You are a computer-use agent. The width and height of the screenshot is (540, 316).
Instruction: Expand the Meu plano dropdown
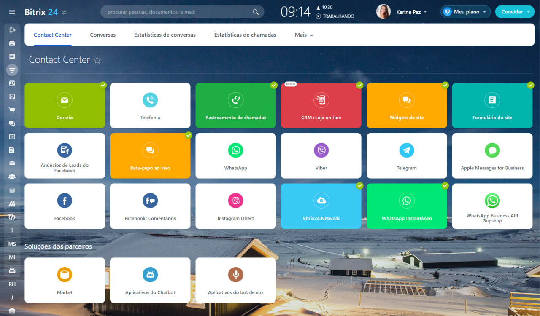coord(466,12)
